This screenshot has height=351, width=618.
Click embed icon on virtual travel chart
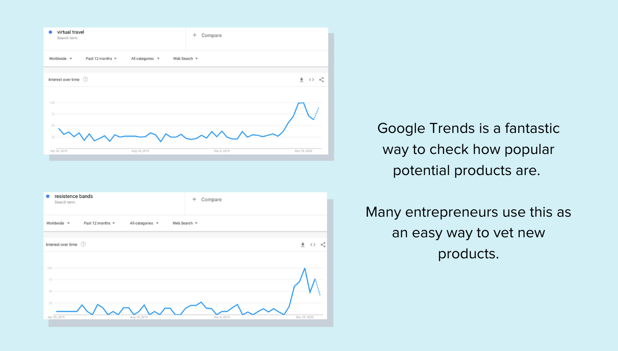(x=311, y=80)
